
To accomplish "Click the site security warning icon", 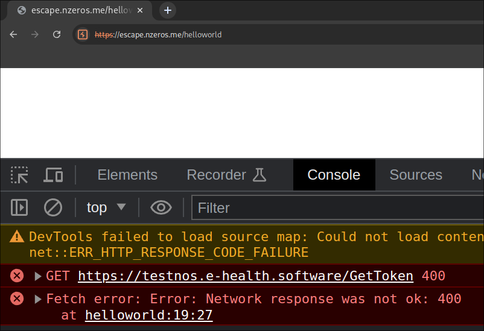I will (x=83, y=35).
